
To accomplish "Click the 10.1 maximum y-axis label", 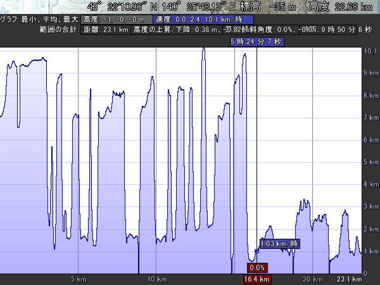I will (372, 51).
